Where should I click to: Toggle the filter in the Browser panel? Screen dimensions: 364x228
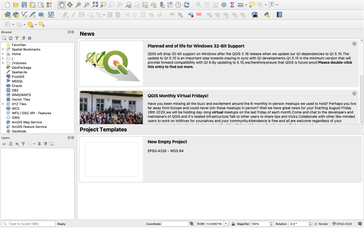point(17,38)
